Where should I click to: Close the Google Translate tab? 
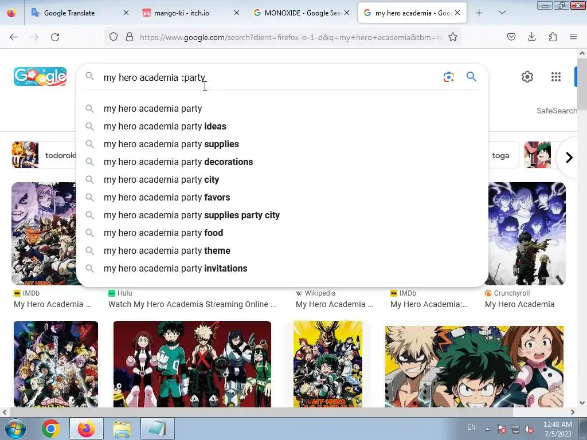point(126,13)
